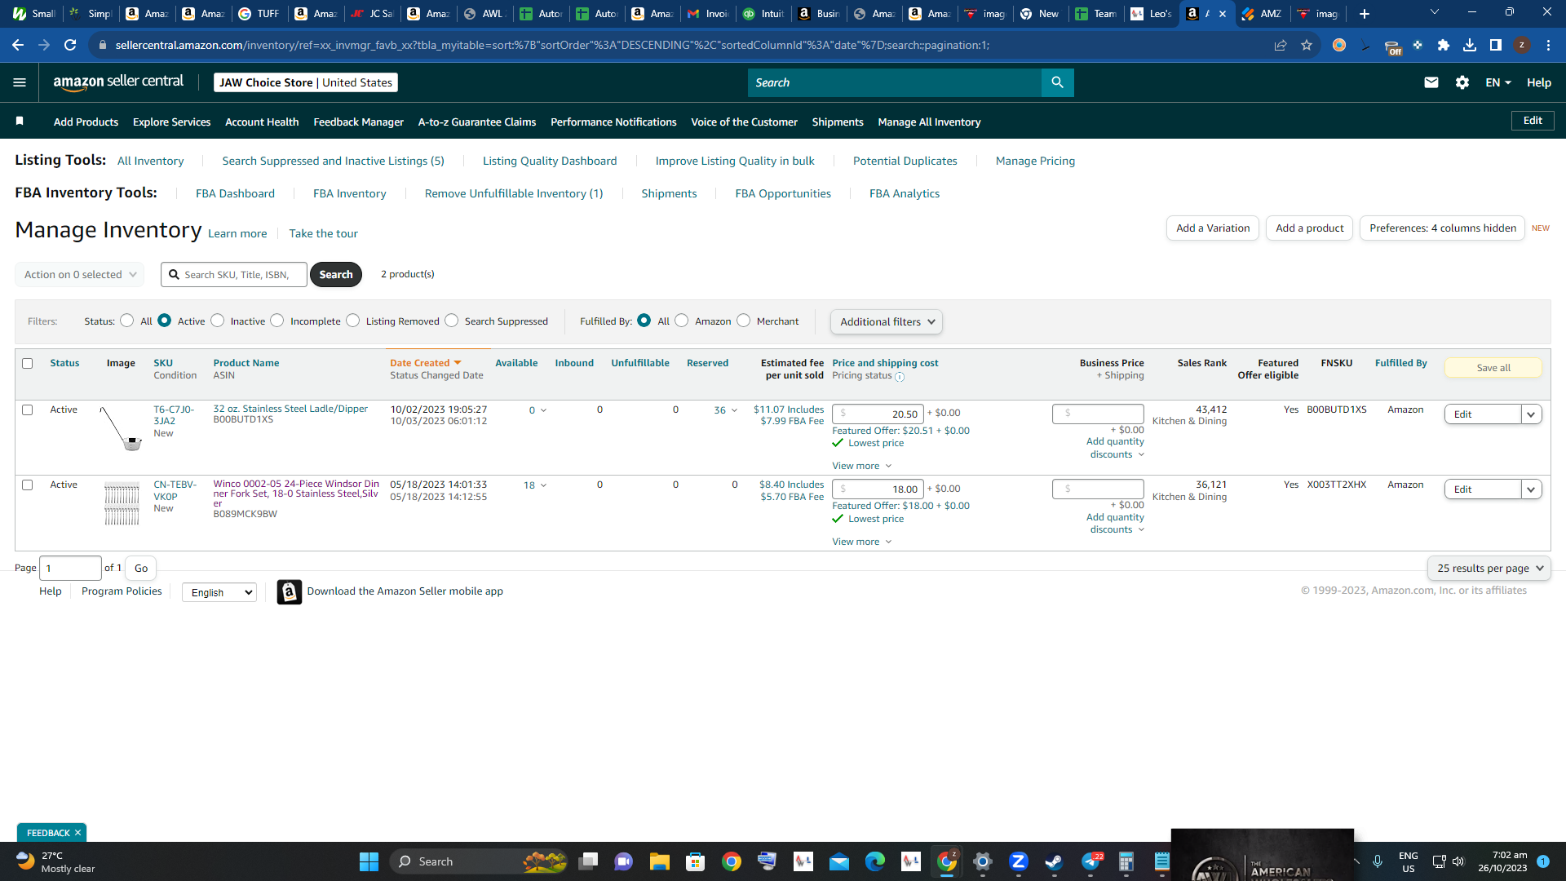Open File Explorer from the taskbar
1566x881 pixels.
coord(659,861)
